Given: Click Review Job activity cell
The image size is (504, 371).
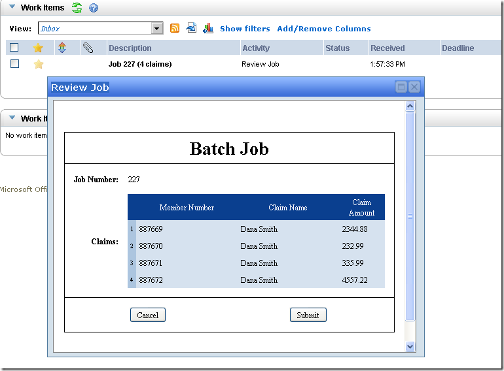Looking at the screenshot, I should point(261,64).
